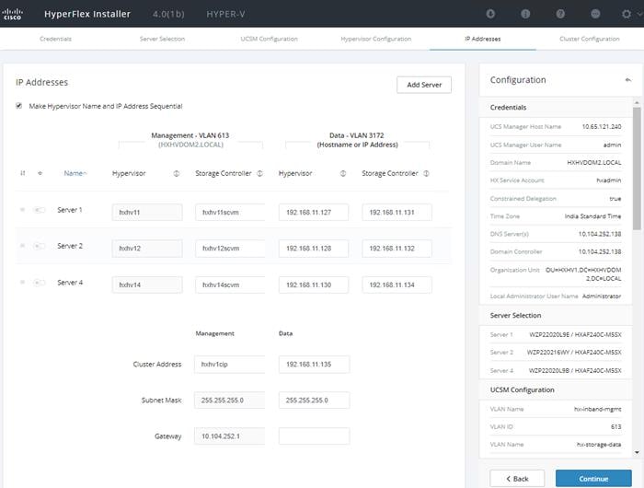Click the Continue button
Image resolution: width=644 pixels, height=488 pixels.
[593, 479]
